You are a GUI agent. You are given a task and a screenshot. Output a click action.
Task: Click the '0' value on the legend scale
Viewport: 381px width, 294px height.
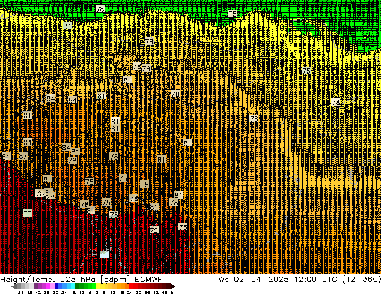pos(97,292)
